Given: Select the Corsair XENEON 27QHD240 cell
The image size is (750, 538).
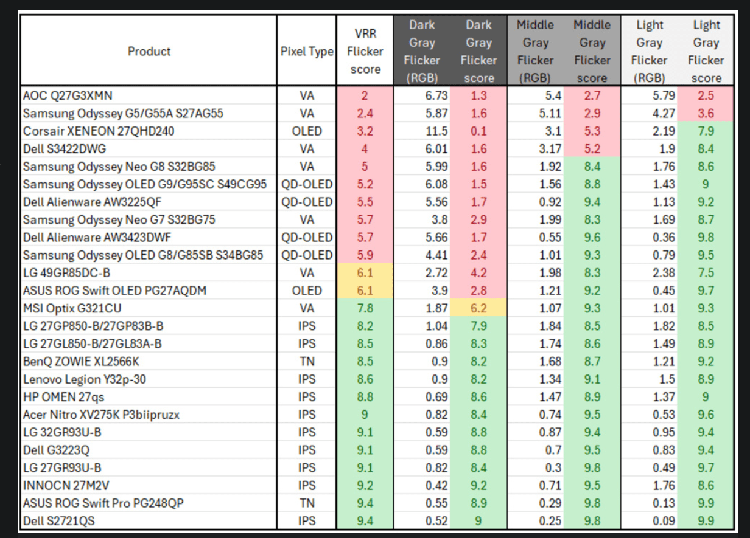Looking at the screenshot, I should 149,131.
